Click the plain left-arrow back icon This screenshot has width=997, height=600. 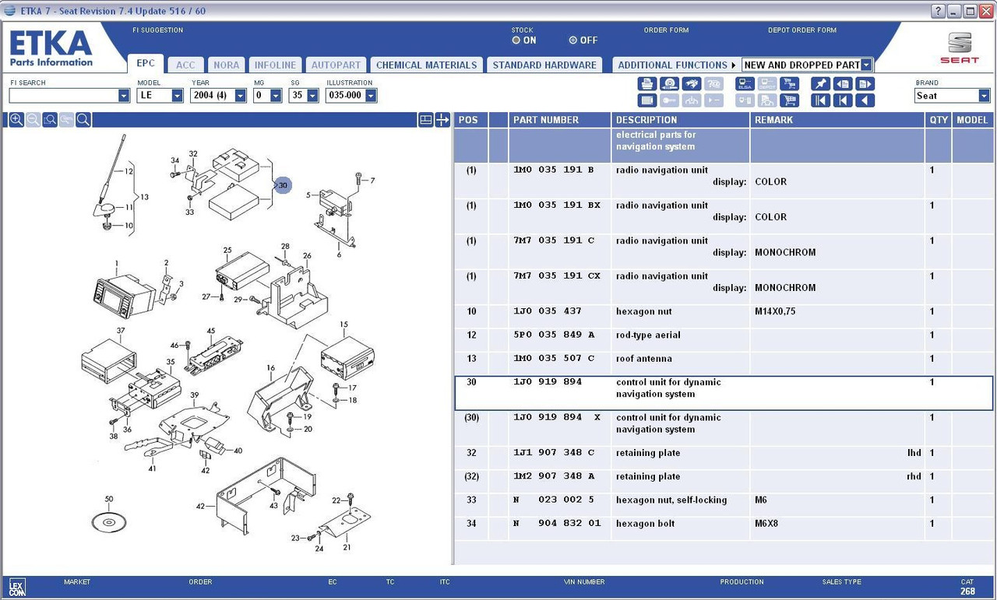coord(865,100)
